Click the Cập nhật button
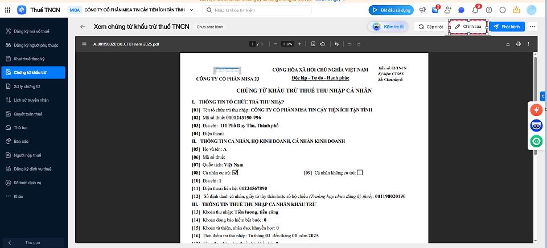547x248 pixels. (x=431, y=27)
